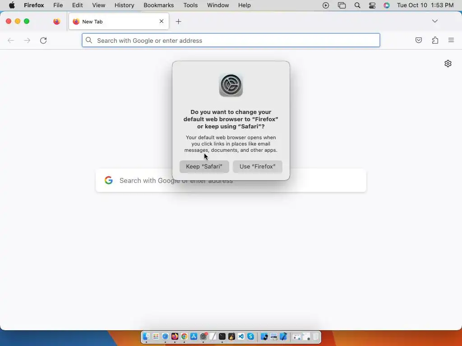
Task: Click the System Settings gear in dialog
Action: pyautogui.click(x=231, y=85)
